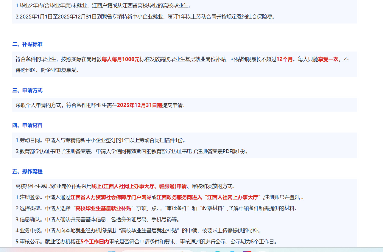Viewport: 383px width, 252px height.
Task: Click the line starting 2.2025年1月1日至2025年12月31日
Action: pyautogui.click(x=145, y=17)
